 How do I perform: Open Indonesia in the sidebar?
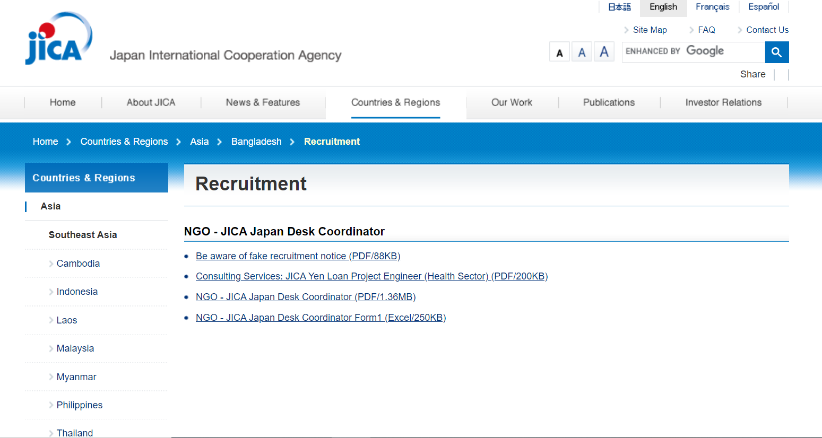point(77,292)
